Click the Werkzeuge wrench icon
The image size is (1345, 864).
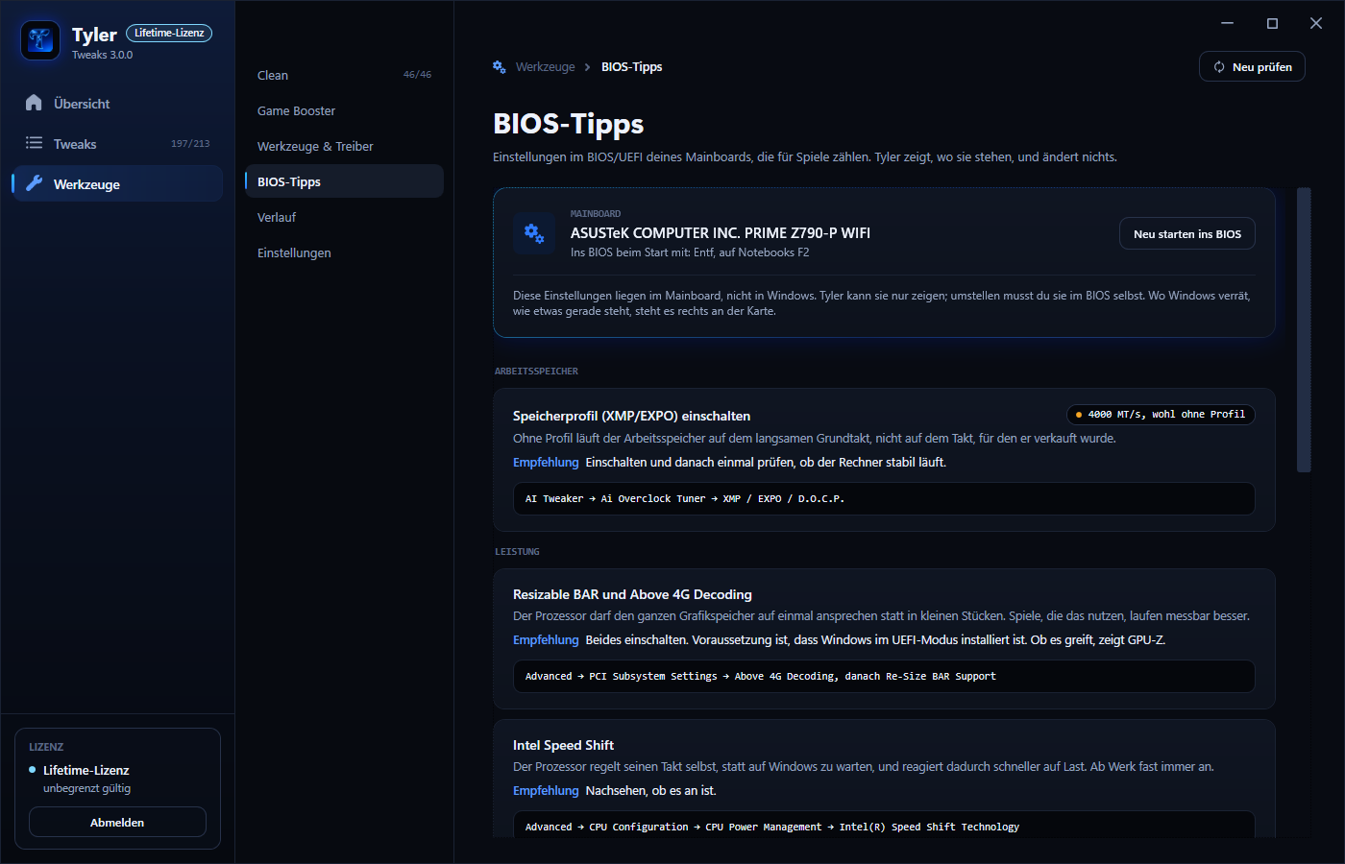[x=34, y=183]
